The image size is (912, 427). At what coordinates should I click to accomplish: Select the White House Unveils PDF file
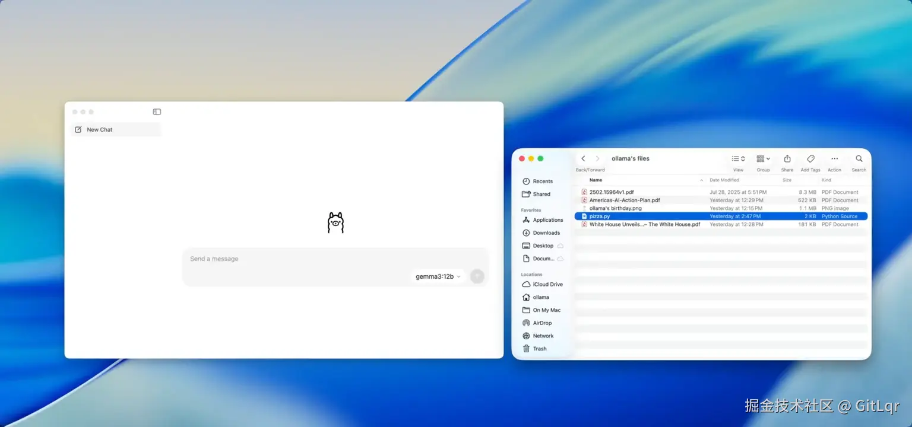(x=721, y=224)
